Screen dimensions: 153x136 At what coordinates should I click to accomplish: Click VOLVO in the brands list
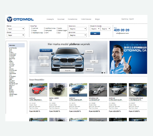[11, 96]
